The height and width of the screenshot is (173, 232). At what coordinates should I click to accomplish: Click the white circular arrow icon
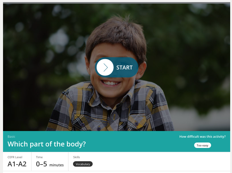[x=105, y=67]
